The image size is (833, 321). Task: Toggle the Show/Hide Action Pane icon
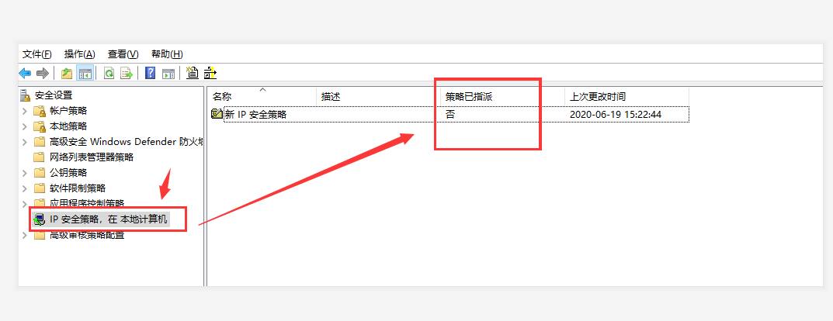[x=168, y=74]
